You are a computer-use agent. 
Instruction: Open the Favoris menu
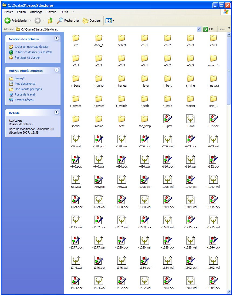[x=52, y=12]
